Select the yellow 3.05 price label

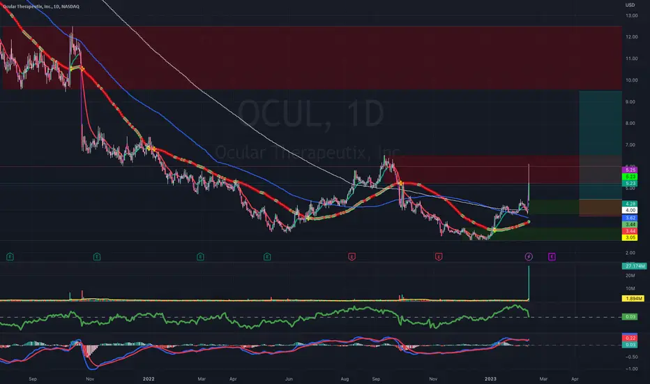click(x=630, y=237)
